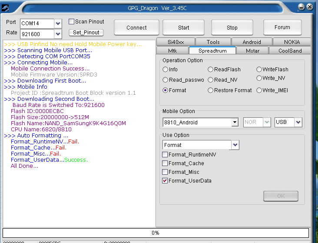Uncheck the Format_UserData checkbox
Screen dimensions: 318x243
point(165,181)
